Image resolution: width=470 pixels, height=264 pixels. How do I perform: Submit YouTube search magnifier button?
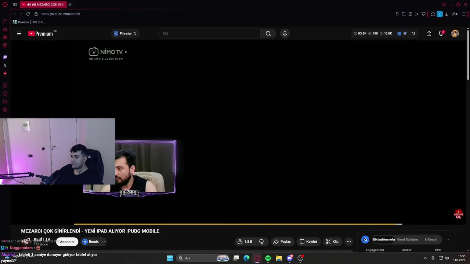tap(268, 33)
